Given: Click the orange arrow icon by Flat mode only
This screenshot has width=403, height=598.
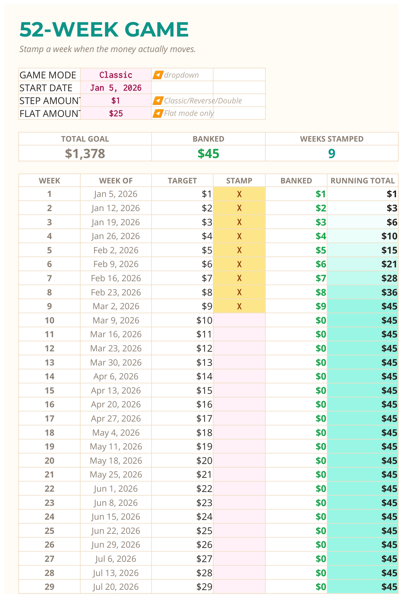Looking at the screenshot, I should pyautogui.click(x=158, y=113).
